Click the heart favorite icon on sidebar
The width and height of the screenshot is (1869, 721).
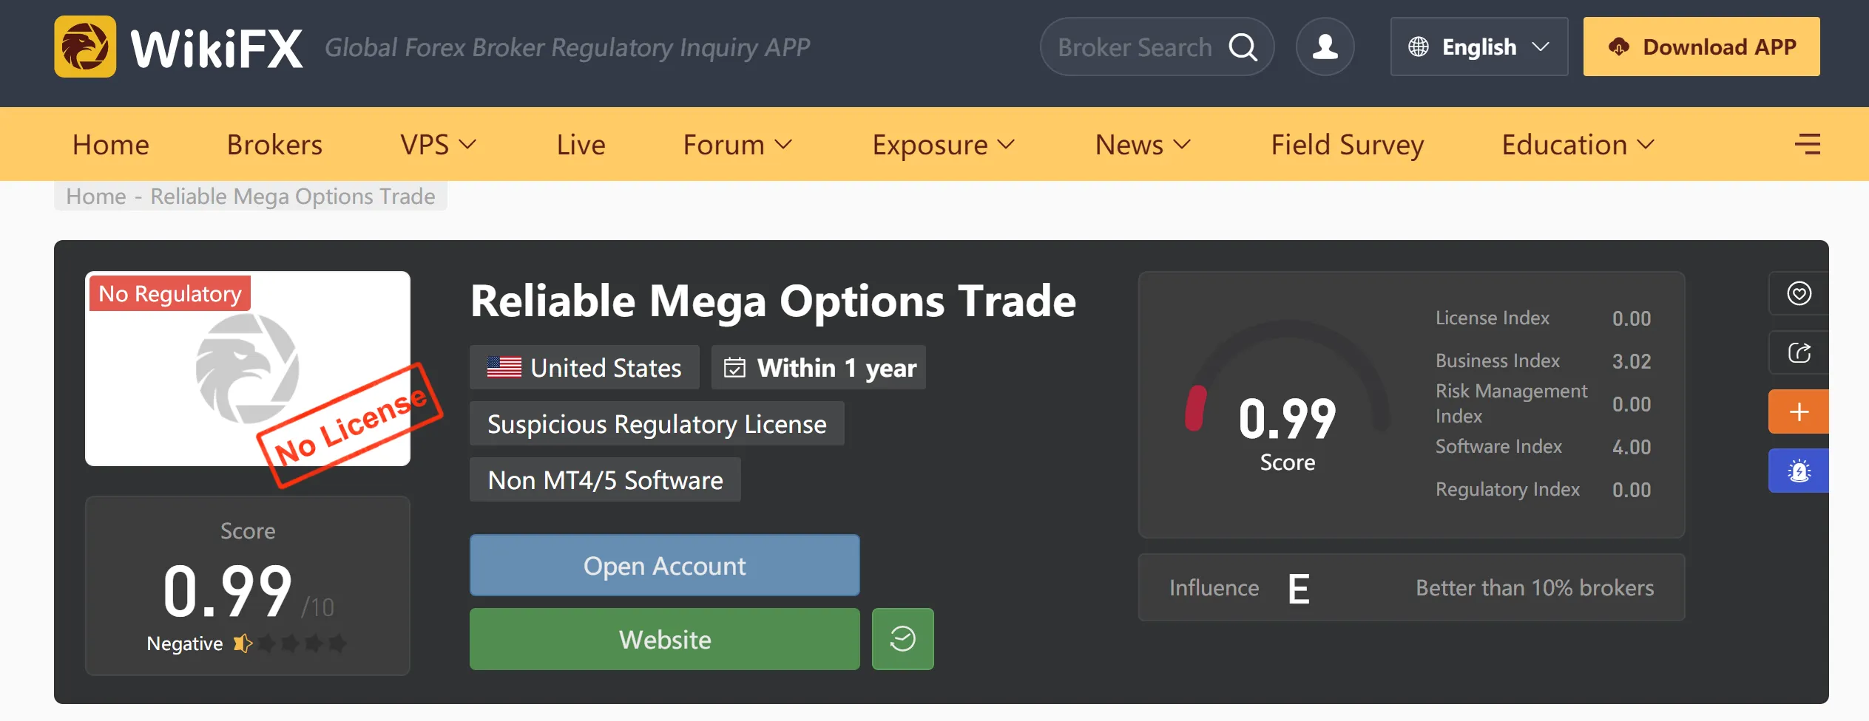point(1799,293)
